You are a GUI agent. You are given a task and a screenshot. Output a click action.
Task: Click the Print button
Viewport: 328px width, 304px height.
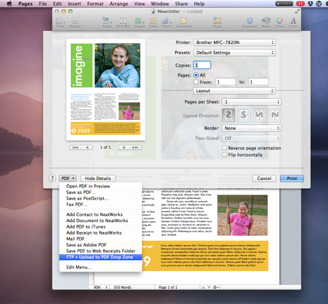coord(292,178)
